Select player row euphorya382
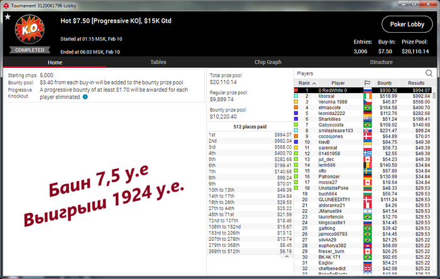Viewport: 440px width, 279px height. pyautogui.click(x=363, y=245)
